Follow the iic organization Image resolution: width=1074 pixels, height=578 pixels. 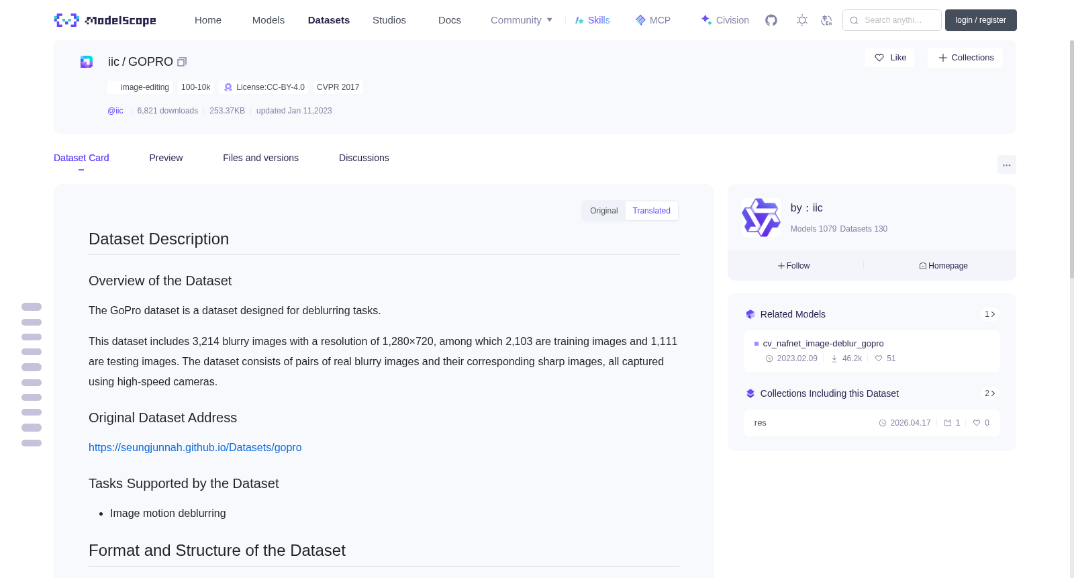pyautogui.click(x=794, y=266)
